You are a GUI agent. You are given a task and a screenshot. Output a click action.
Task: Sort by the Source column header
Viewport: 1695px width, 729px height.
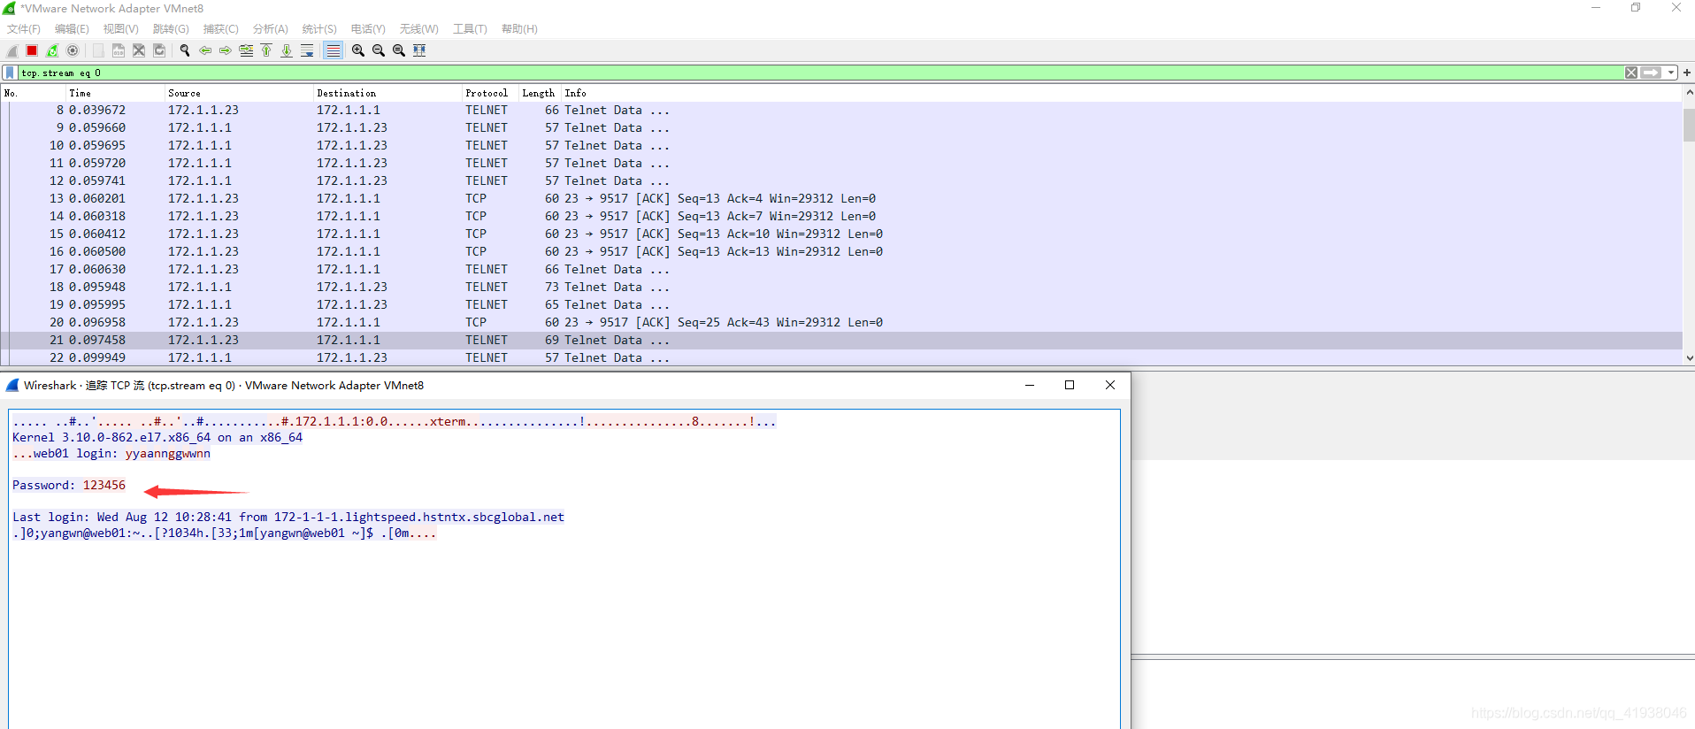click(x=239, y=93)
